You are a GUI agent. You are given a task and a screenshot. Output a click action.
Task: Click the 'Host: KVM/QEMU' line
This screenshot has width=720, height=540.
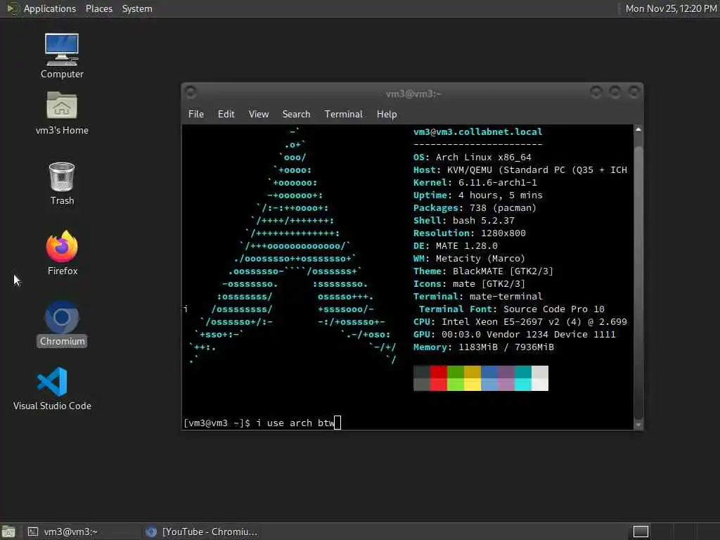520,170
